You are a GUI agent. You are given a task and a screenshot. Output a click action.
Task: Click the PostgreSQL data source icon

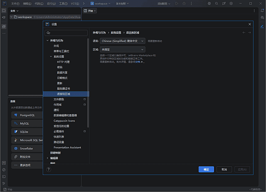point(15,115)
